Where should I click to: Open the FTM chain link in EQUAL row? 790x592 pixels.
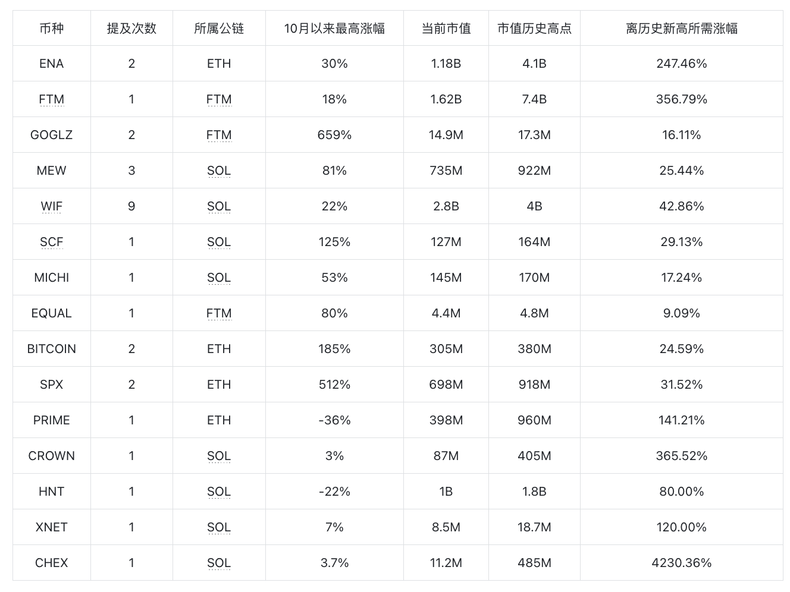click(x=219, y=313)
